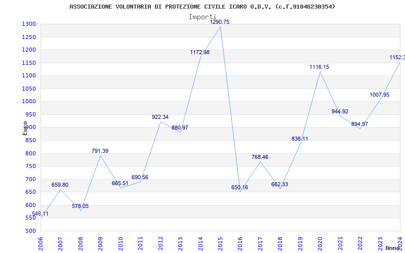
Task: Click the x-axis year 2020
Action: (320, 243)
